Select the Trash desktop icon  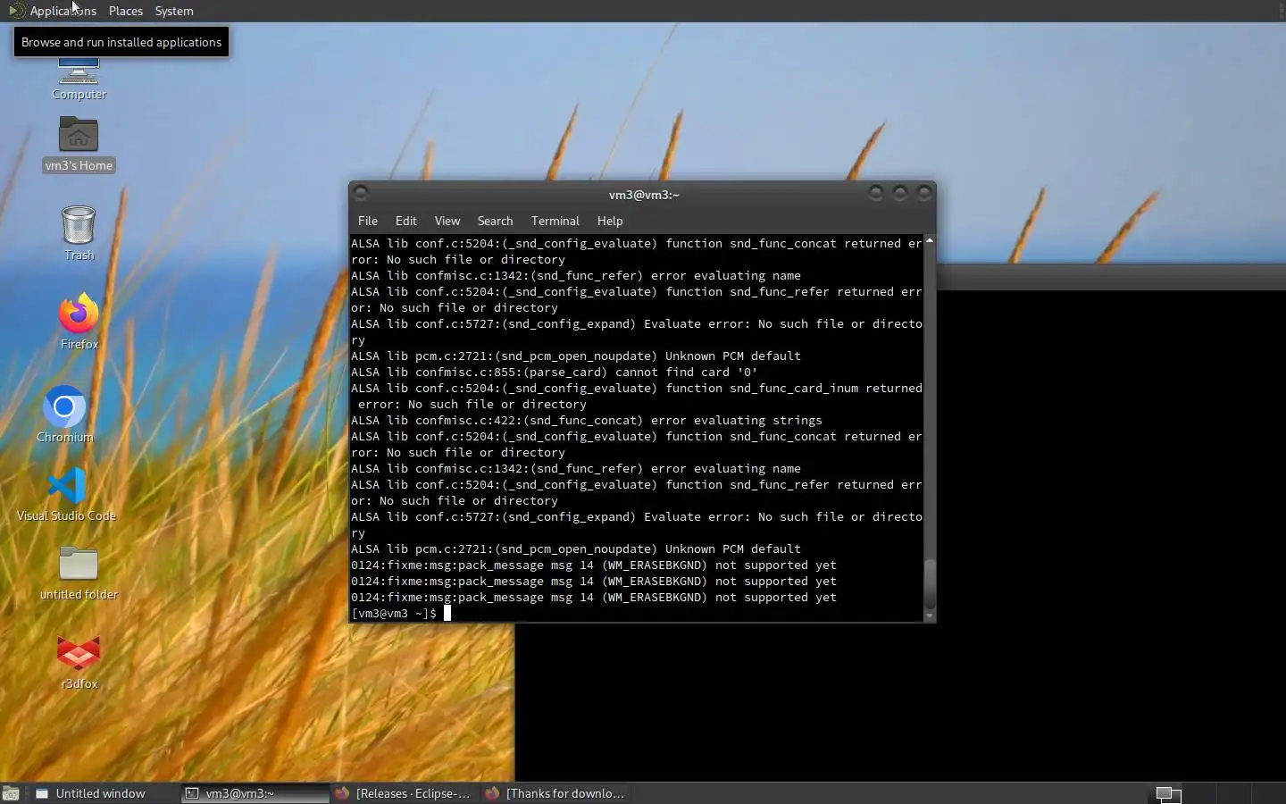point(79,232)
